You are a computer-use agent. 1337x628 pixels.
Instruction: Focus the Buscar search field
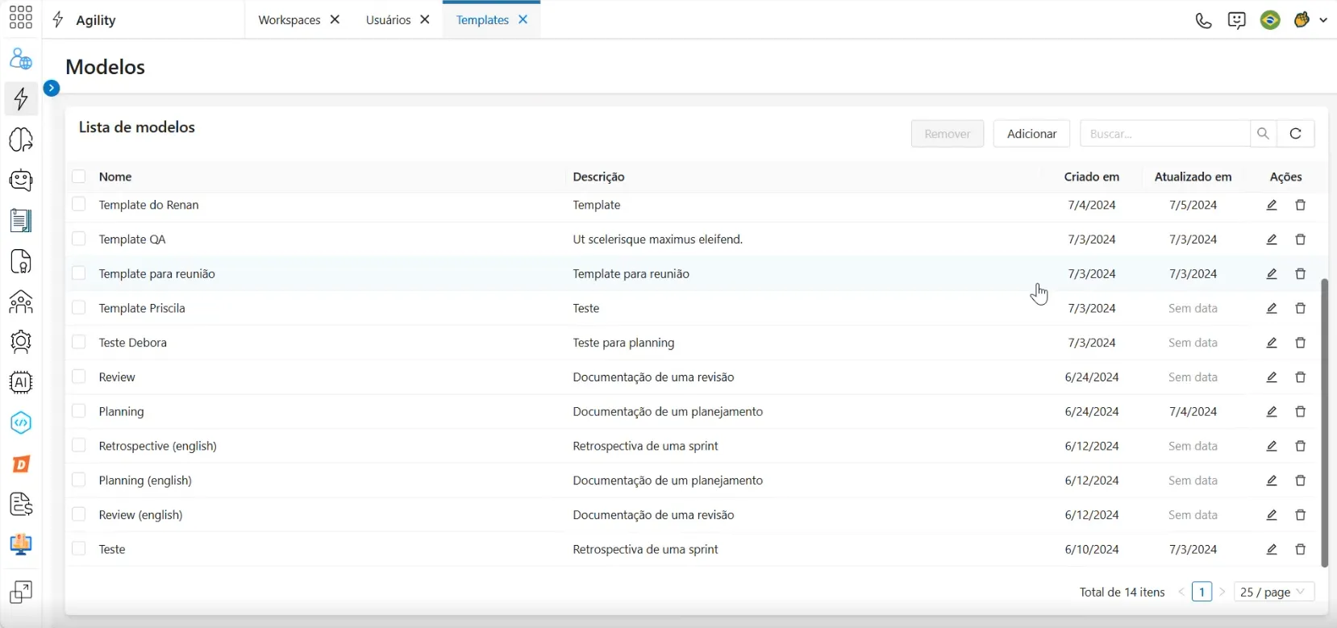point(1164,134)
